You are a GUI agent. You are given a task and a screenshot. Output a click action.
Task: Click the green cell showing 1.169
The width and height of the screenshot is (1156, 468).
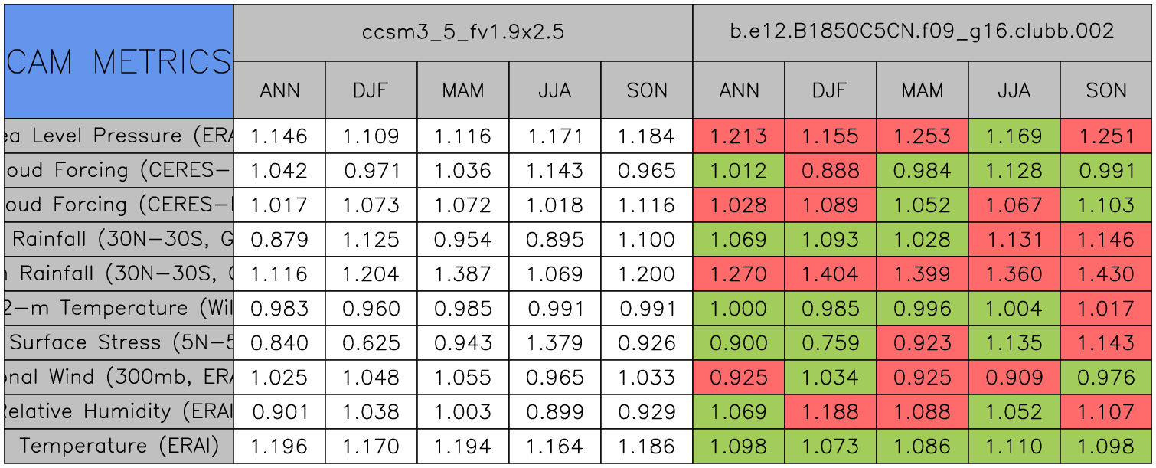[1014, 136]
